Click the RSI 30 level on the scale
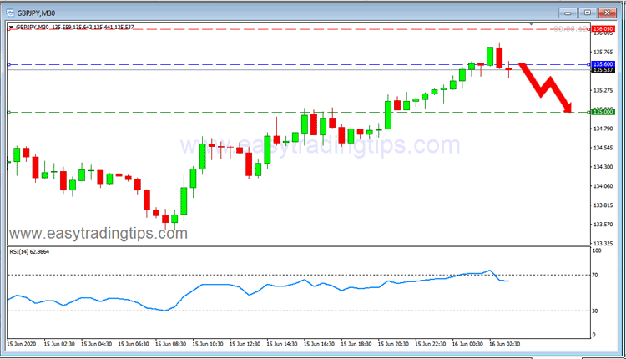626x359 pixels. point(596,311)
